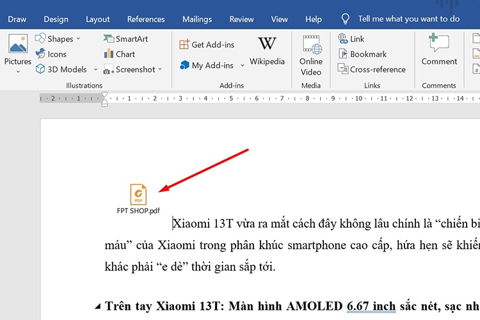Click the first-line indent marker on the ruler
The width and height of the screenshot is (480, 320).
pos(104,95)
